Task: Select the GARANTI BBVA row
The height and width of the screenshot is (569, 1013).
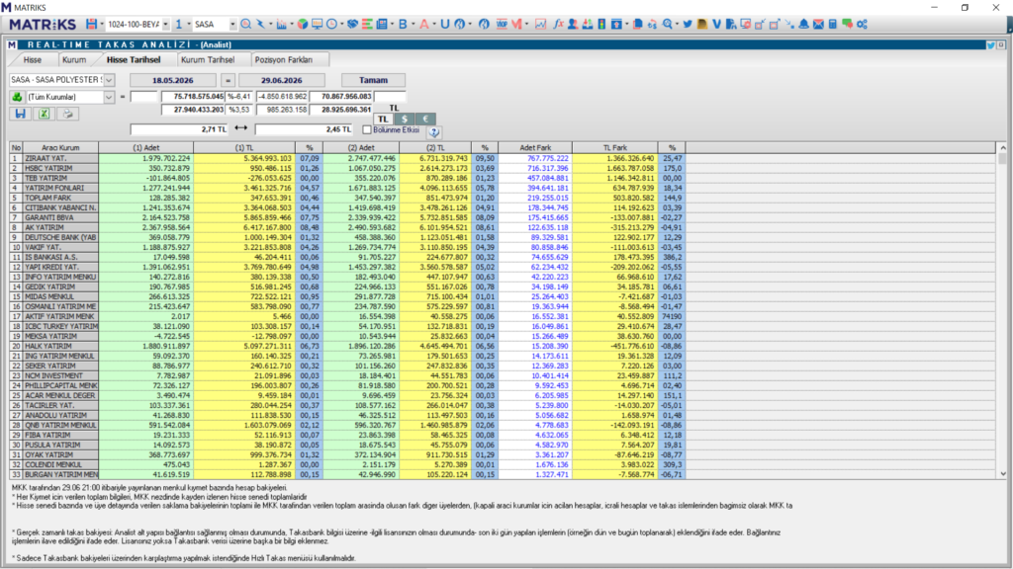Action: (x=347, y=217)
